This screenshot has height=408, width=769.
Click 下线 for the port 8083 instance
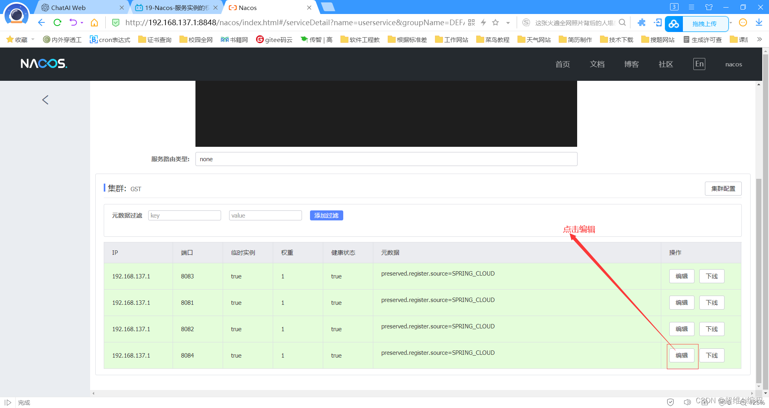(712, 276)
